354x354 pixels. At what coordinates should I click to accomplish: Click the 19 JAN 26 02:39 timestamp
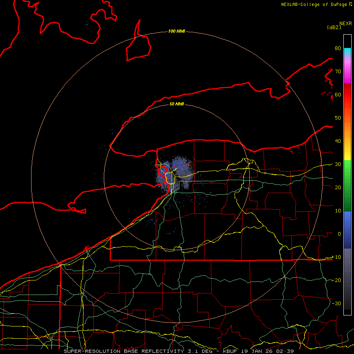coord(267,351)
